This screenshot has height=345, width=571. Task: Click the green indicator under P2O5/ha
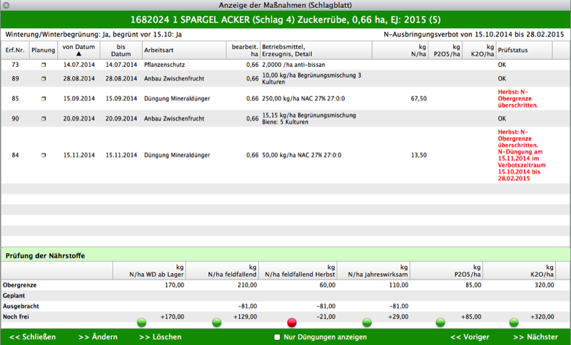(x=440, y=322)
